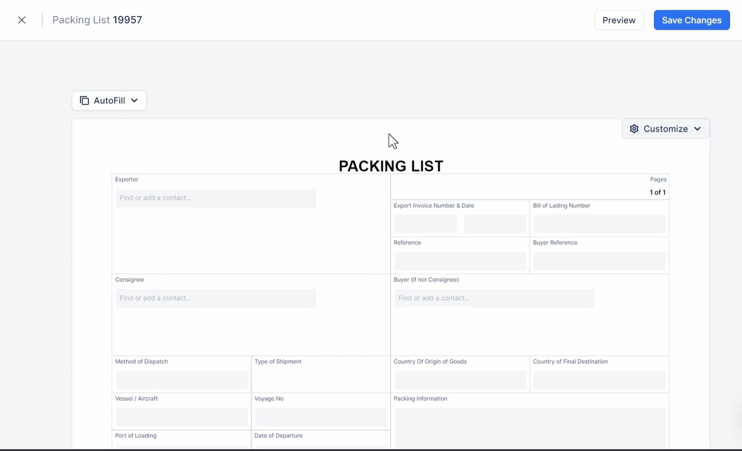This screenshot has height=451, width=742.
Task: Open the Method of Dispatch field
Action: tap(182, 380)
